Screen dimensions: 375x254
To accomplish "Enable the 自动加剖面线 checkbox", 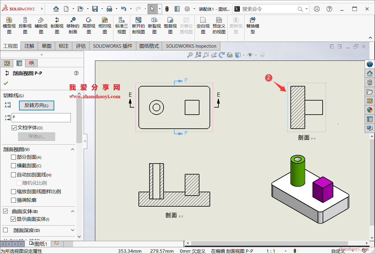I will click(x=13, y=175).
